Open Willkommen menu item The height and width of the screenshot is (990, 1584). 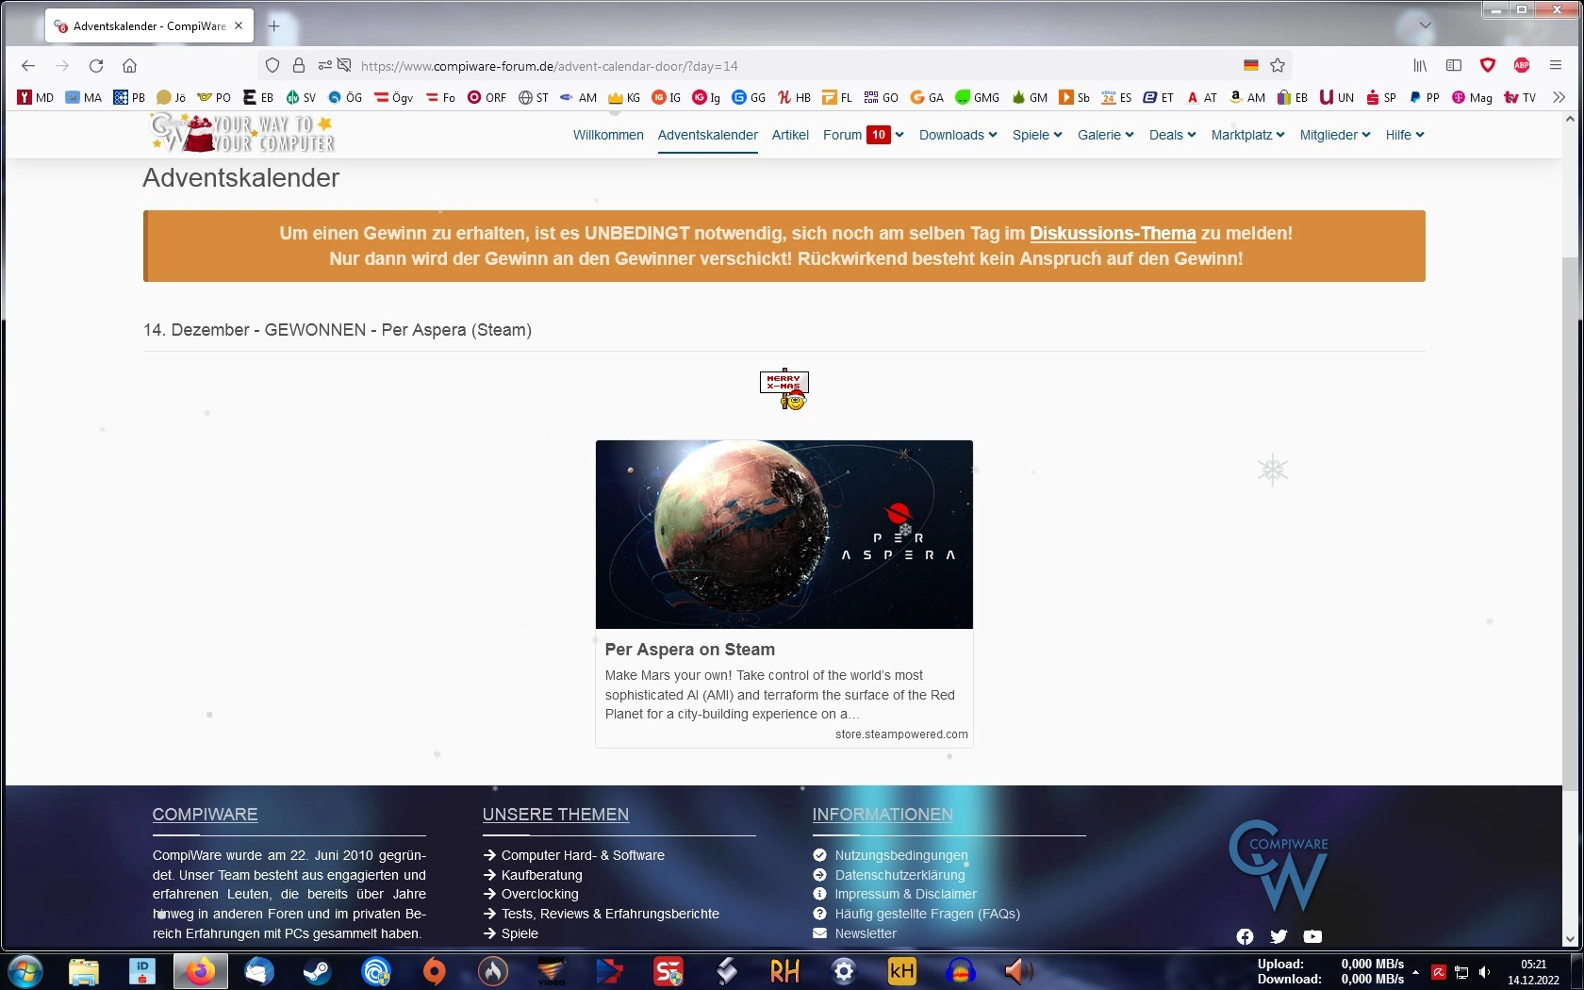pos(608,135)
